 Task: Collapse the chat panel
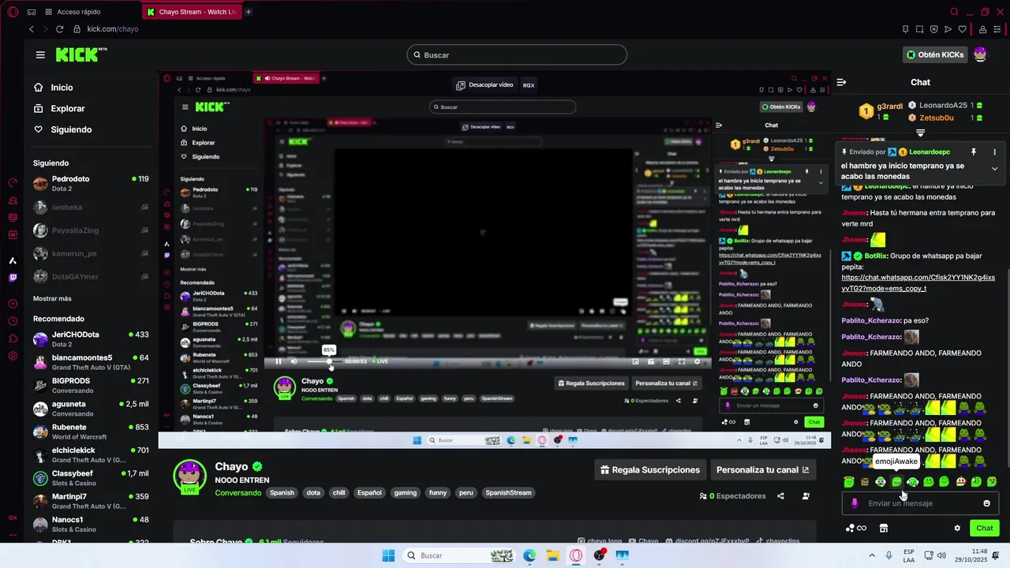(x=841, y=82)
